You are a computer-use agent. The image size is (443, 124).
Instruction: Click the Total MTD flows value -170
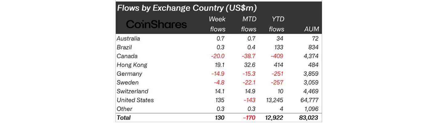(249, 118)
